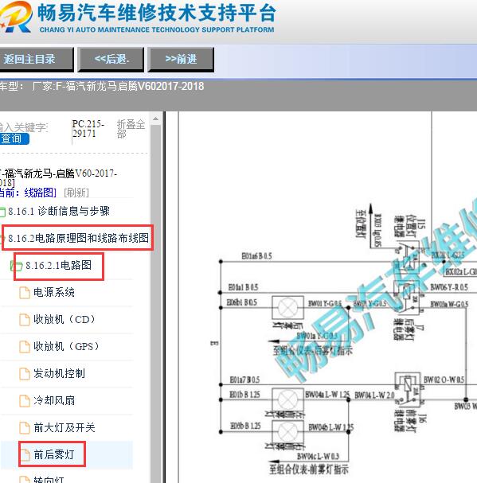Image resolution: width=477 pixels, height=483 pixels.
Task: Click the E01b B 1.25 wire label
Action: [244, 395]
